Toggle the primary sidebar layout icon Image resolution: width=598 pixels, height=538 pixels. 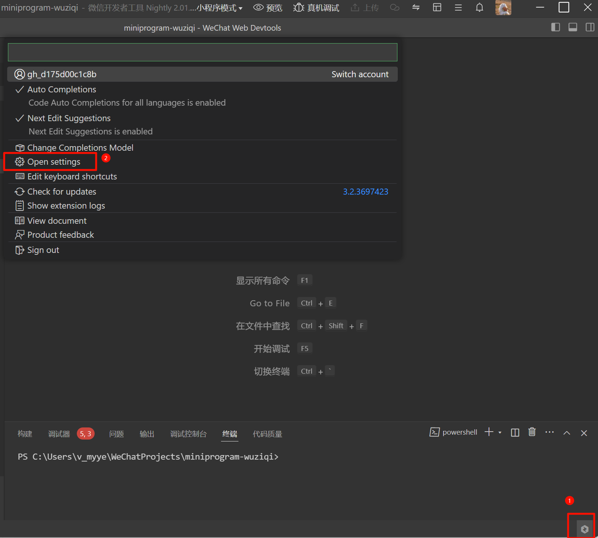coord(555,27)
